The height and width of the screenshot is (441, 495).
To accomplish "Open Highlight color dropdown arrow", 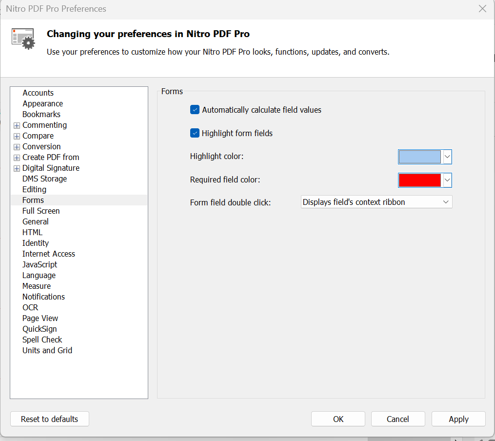I will pos(447,157).
